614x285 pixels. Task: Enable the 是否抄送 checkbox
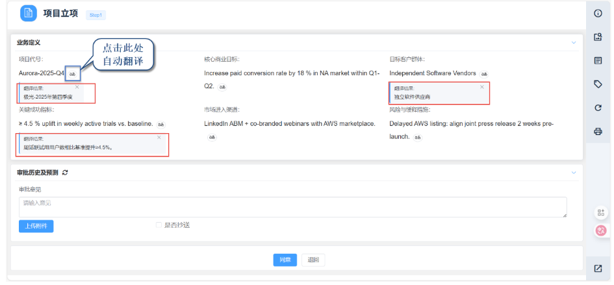[159, 225]
